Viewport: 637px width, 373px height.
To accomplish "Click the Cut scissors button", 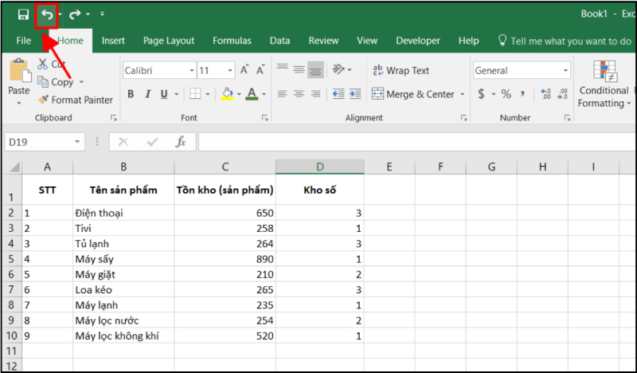I will 51,65.
